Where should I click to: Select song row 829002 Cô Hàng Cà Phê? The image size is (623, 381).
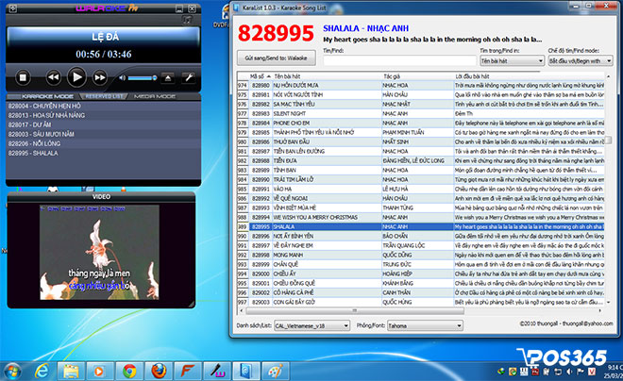point(420,293)
